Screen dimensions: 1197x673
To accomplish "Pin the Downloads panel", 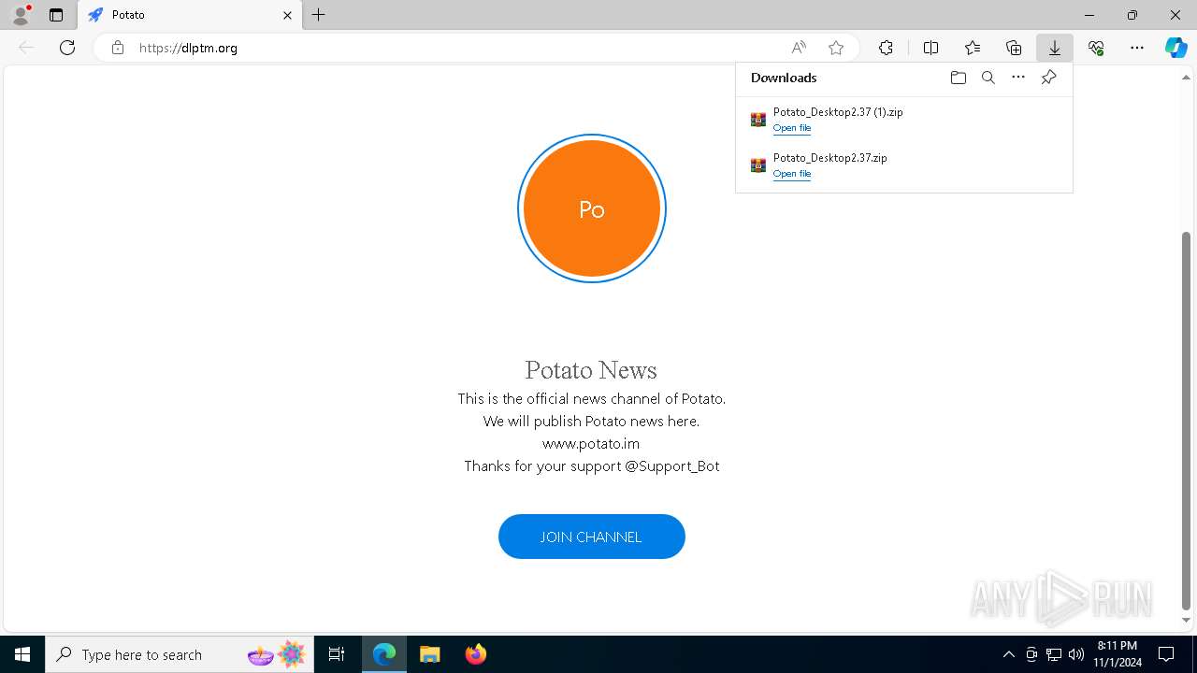I will pos(1049,78).
